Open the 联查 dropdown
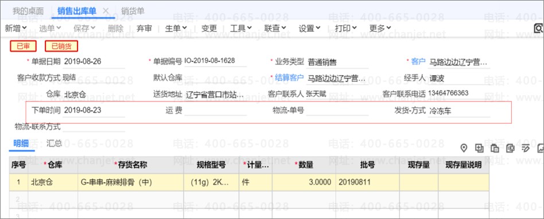 [x=275, y=29]
